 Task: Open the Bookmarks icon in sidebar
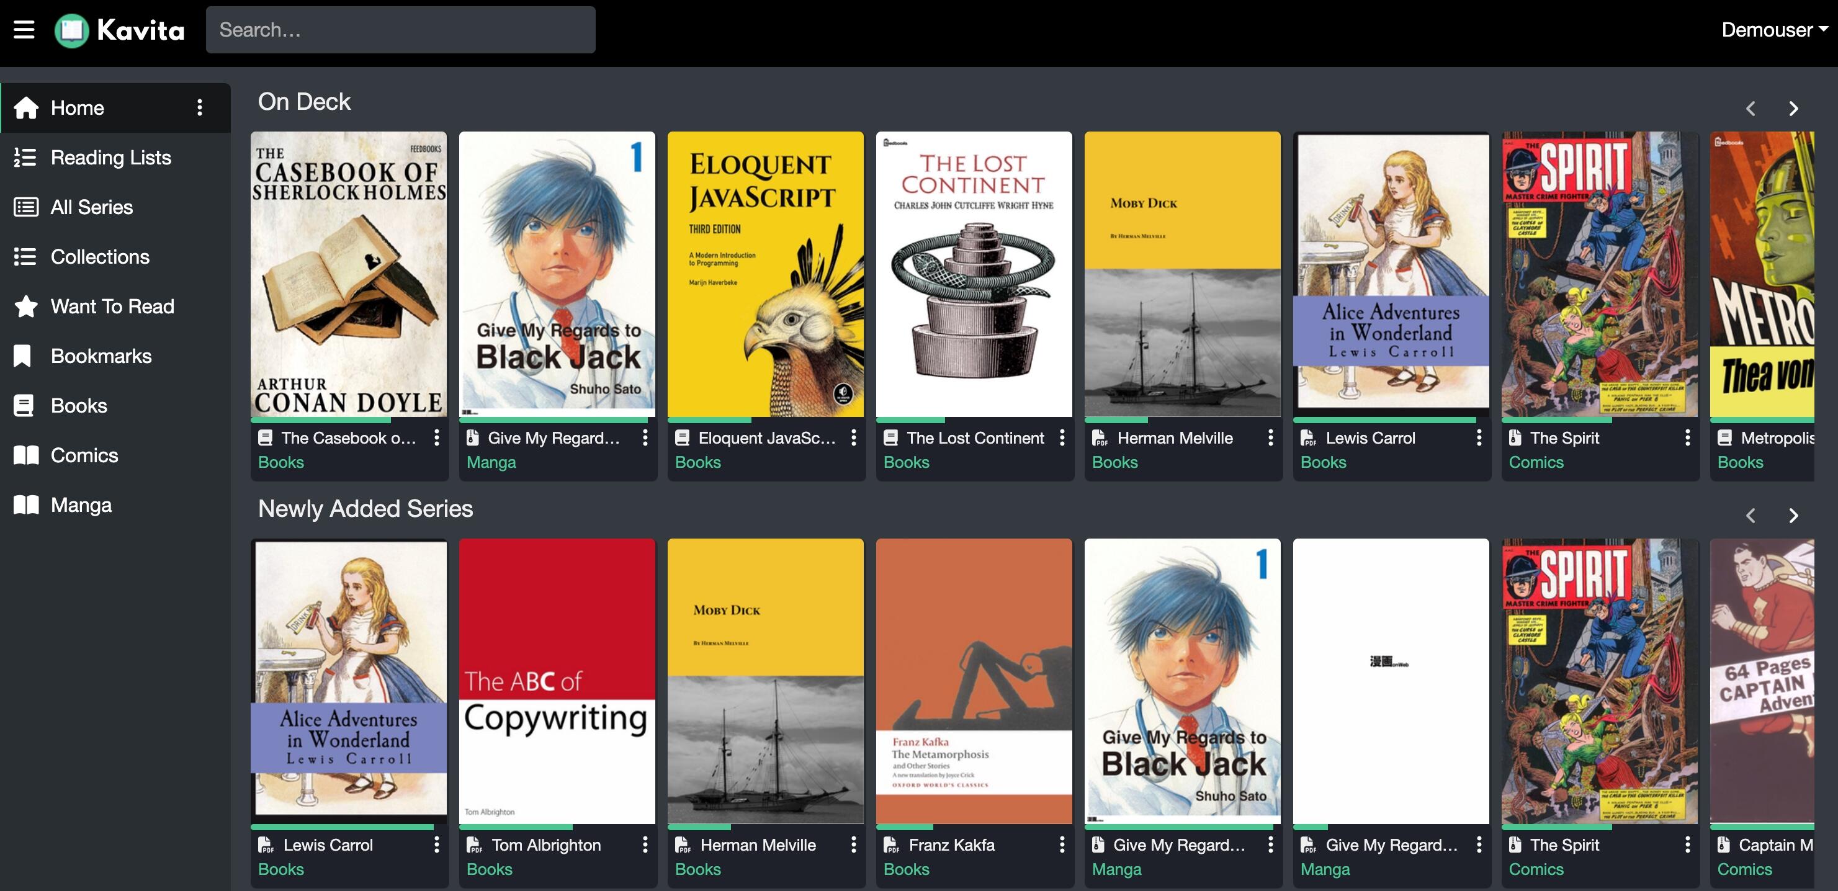[x=23, y=356]
